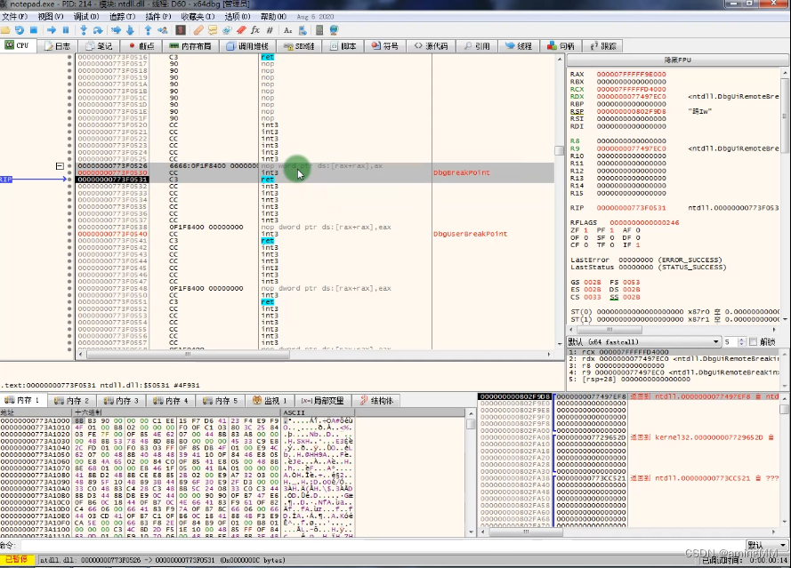Pause execution with the pause icon
Image resolution: width=791 pixels, height=568 pixels.
[66, 30]
